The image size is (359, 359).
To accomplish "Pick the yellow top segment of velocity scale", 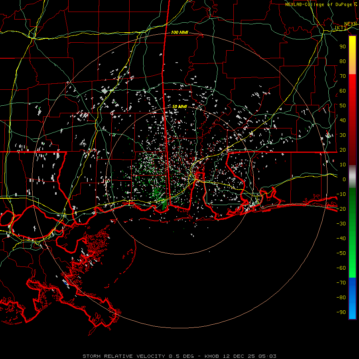I will point(352,55).
